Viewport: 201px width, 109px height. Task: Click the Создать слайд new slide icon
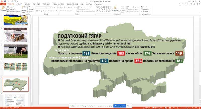pos(23,8)
